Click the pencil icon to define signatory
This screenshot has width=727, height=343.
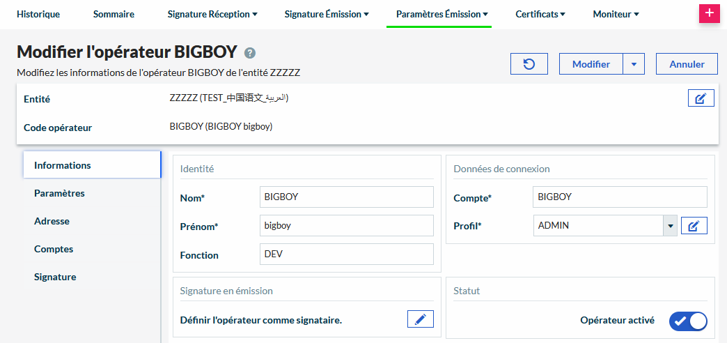click(x=420, y=319)
